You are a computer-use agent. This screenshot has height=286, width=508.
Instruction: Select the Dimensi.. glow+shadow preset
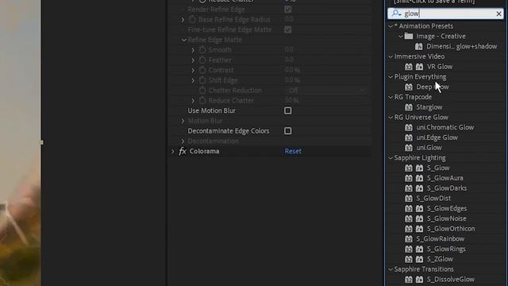coord(462,46)
